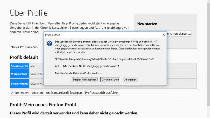Close the 'Profil löschen' dialog
Viewport: 210px width, 118px height.
163,35
